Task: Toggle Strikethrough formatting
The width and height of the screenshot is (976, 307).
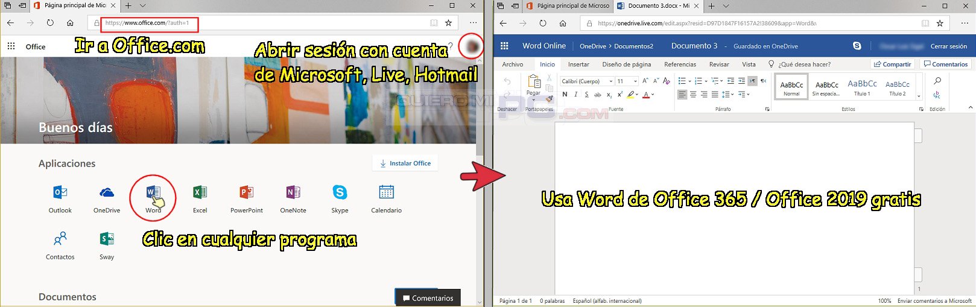Action: point(597,95)
